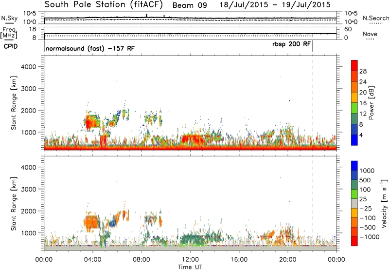Pick the orange 20-24 dB Power swatch
The height and width of the screenshot is (270, 389).
pos(354,87)
